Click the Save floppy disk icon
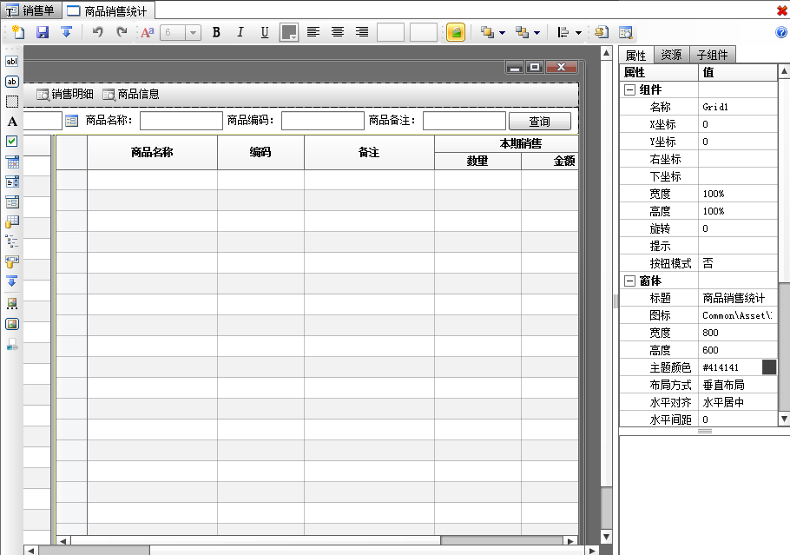The image size is (790, 555). click(x=43, y=32)
